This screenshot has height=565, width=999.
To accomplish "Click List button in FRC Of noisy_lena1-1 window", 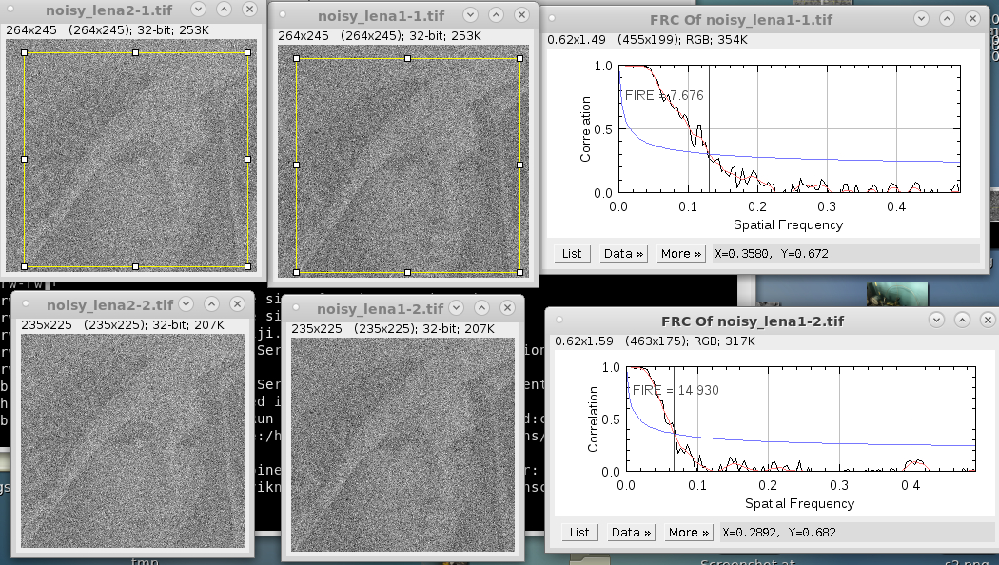I will 572,253.
